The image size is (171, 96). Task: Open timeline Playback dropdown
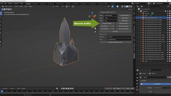pyautogui.click(x=6, y=89)
